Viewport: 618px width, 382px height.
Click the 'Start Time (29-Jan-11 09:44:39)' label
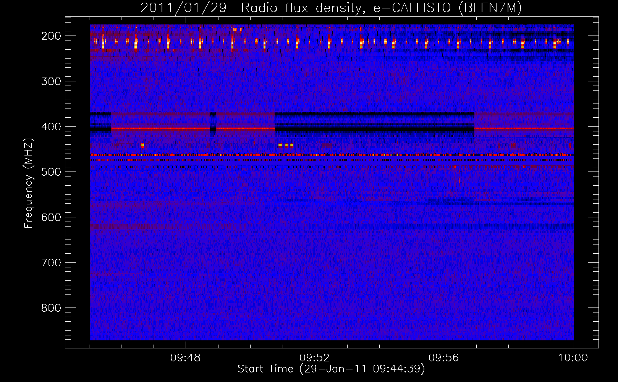(331, 369)
